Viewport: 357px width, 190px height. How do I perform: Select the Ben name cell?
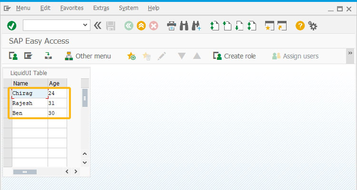[x=30, y=113]
